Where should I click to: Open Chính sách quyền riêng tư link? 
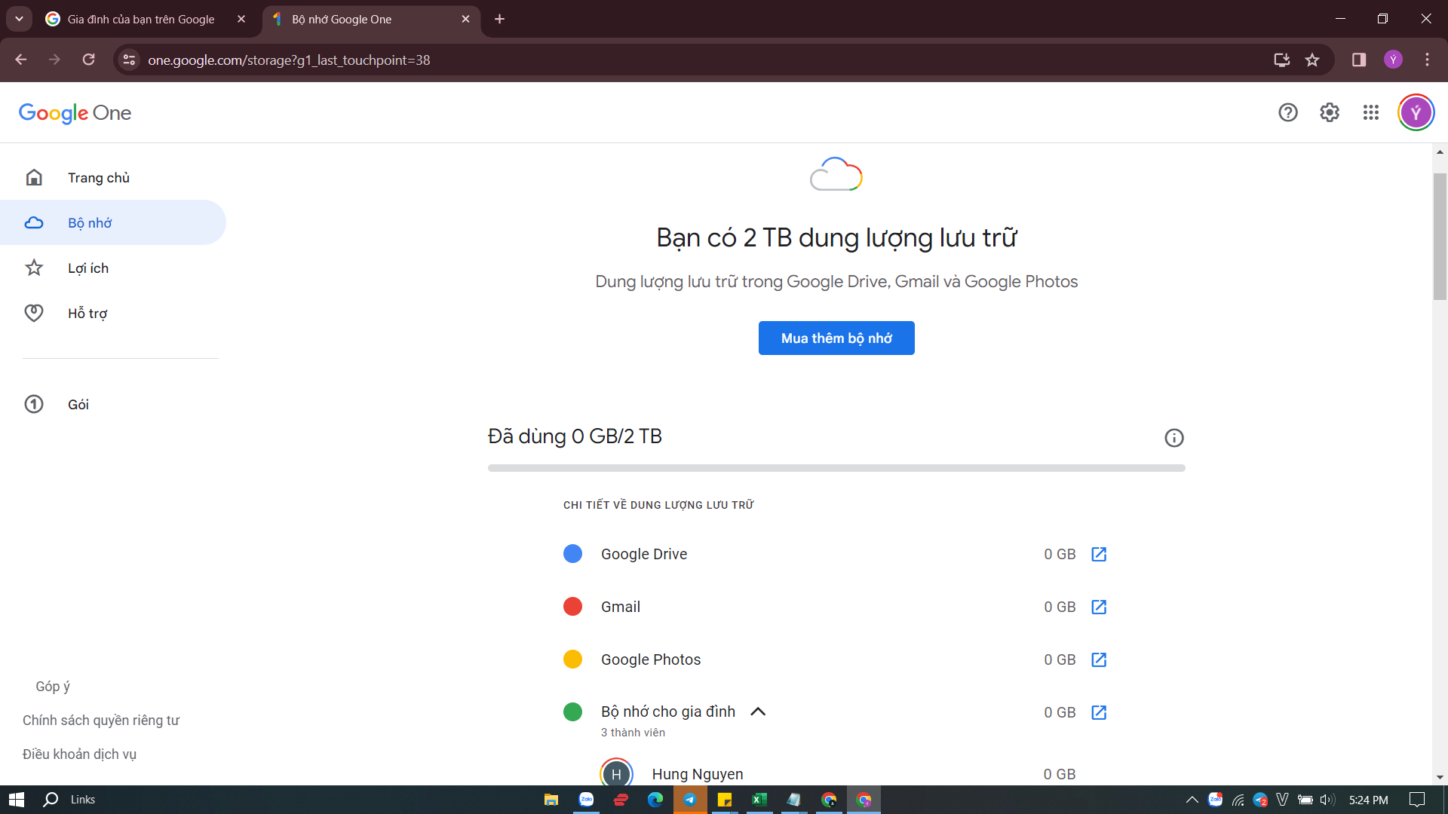click(x=101, y=720)
